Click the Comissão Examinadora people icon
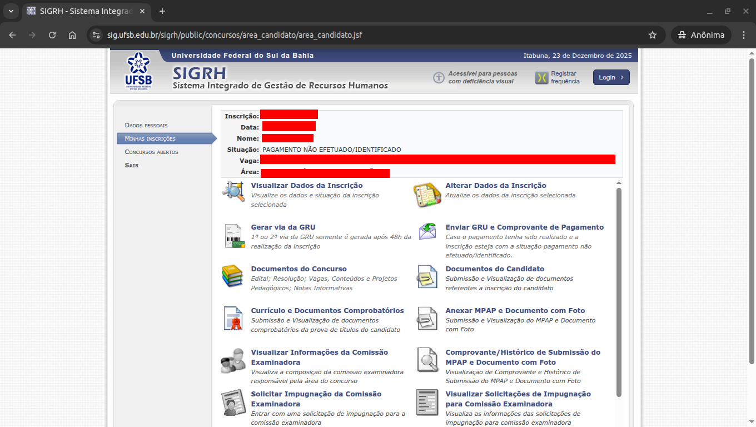 coord(232,361)
